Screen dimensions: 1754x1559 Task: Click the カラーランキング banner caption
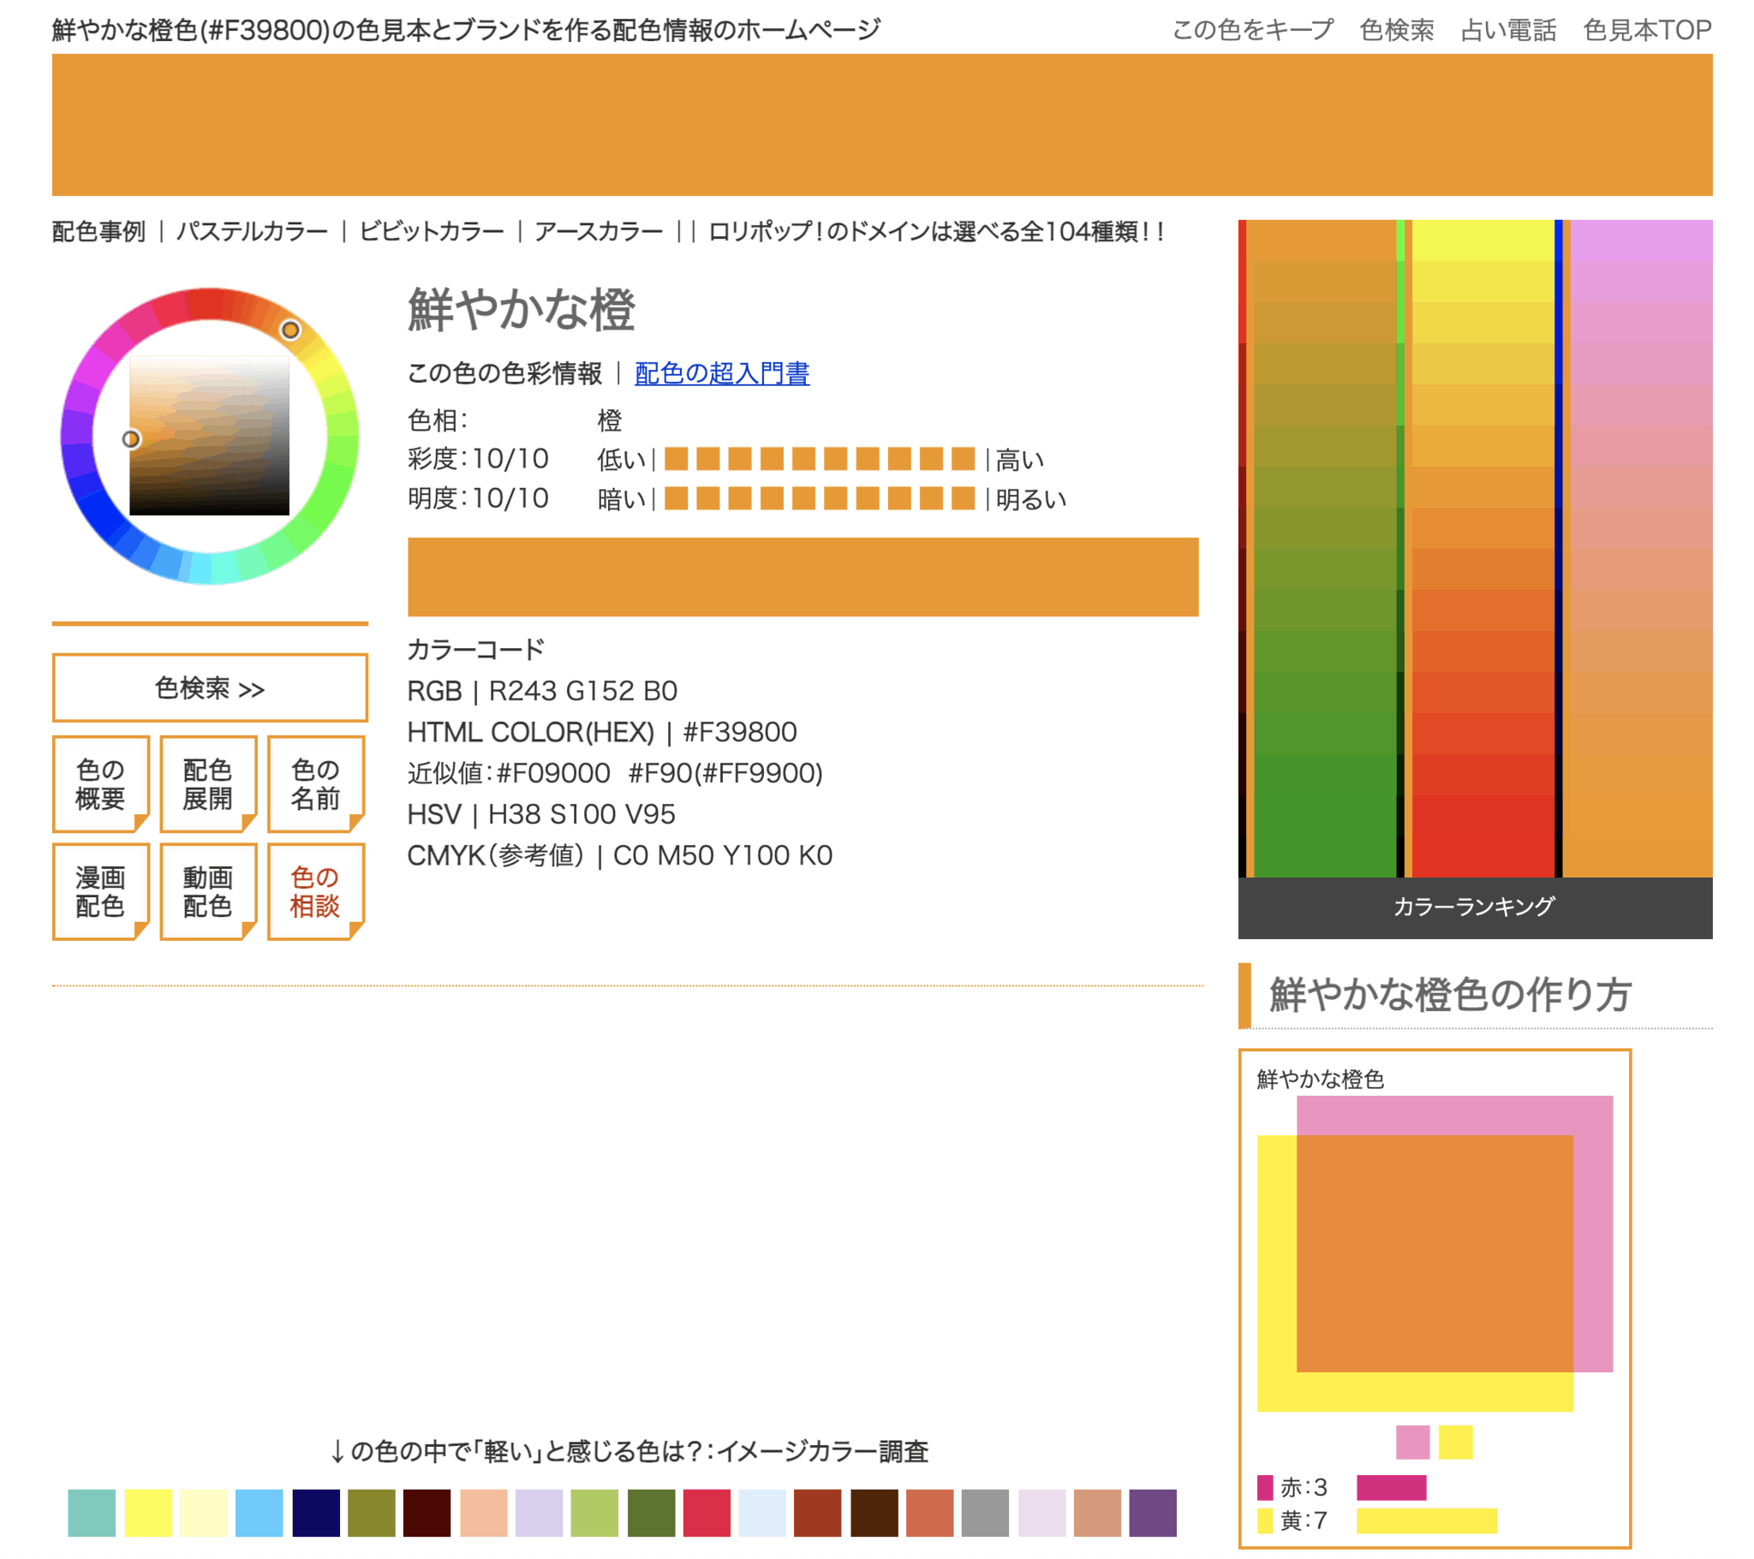click(1474, 907)
